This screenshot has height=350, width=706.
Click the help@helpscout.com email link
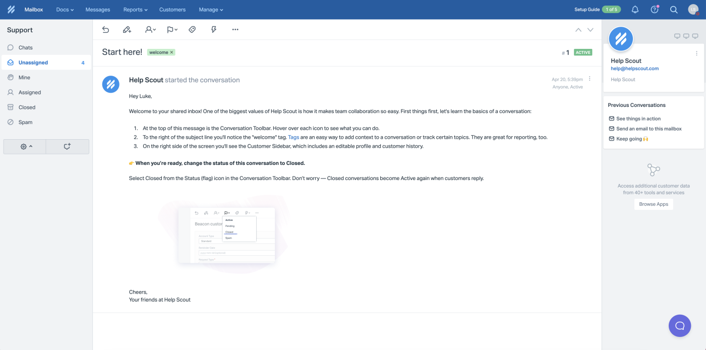pos(634,69)
